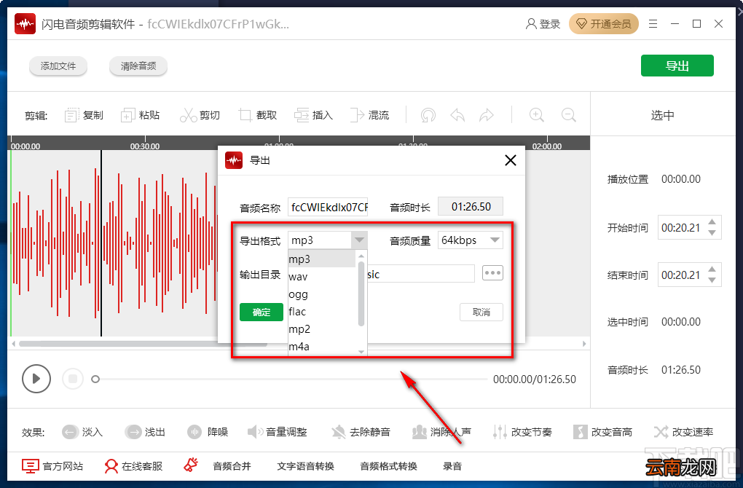Click Become Member (开通会员) button
The height and width of the screenshot is (488, 743).
[604, 24]
